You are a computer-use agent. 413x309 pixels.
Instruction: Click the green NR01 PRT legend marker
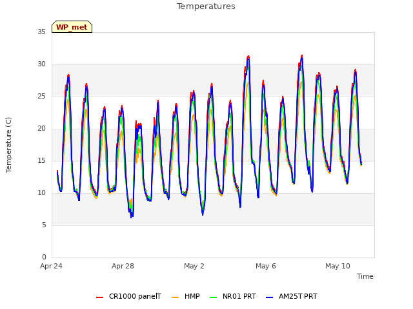[214, 297]
